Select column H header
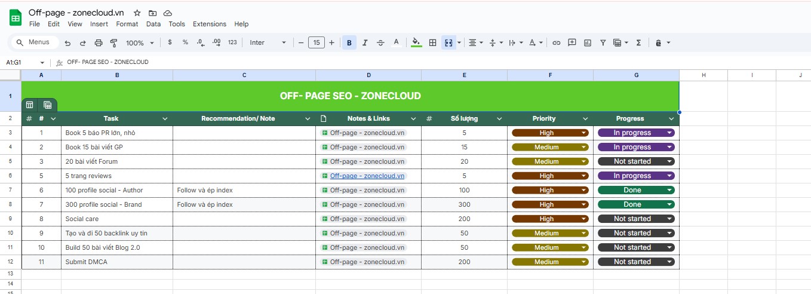Viewport: 811px width, 294px height. (704, 75)
